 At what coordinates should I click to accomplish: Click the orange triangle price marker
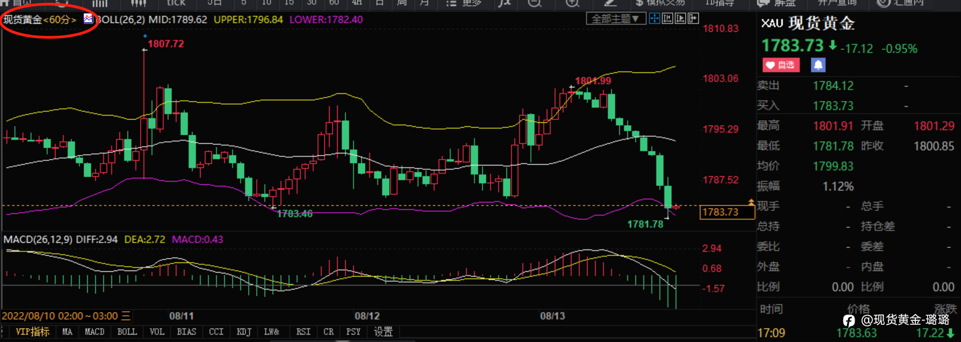click(751, 202)
